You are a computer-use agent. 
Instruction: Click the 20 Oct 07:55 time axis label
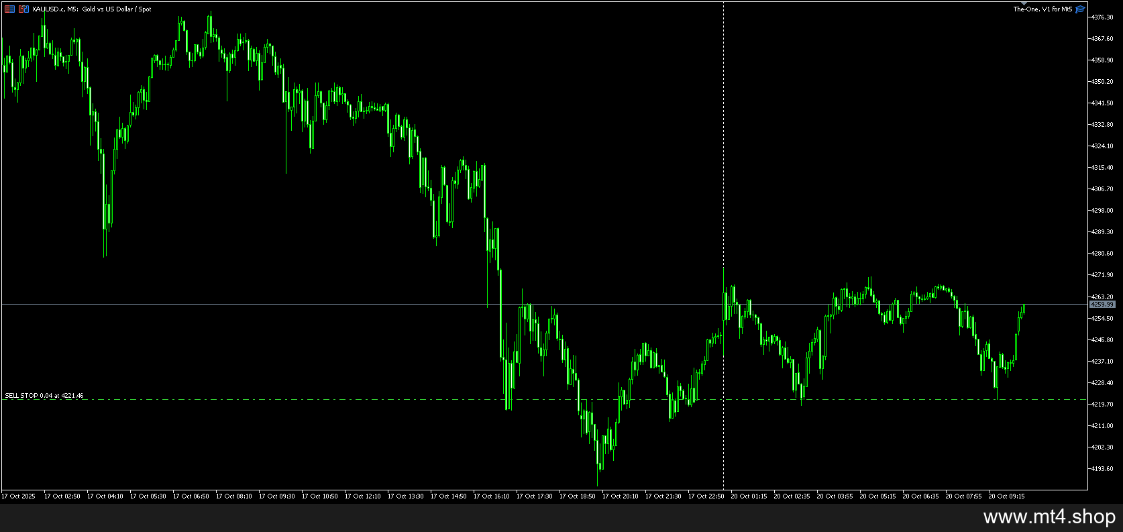(x=964, y=496)
